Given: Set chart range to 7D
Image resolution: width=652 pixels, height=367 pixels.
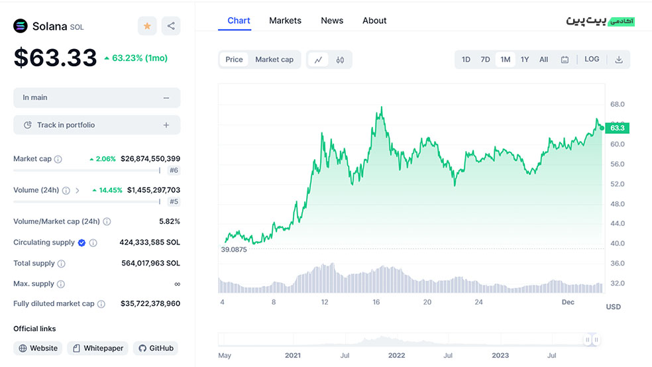Looking at the screenshot, I should pos(485,60).
